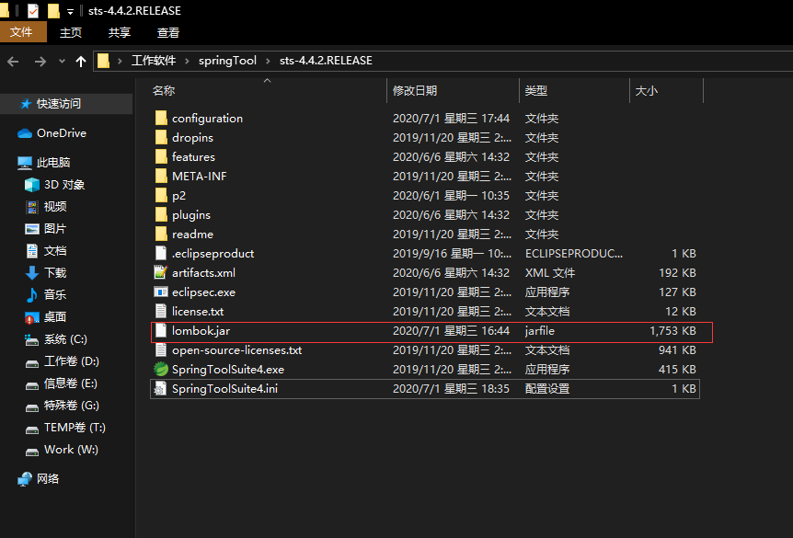
Task: Open 文档 in the sidebar
Action: [45, 251]
